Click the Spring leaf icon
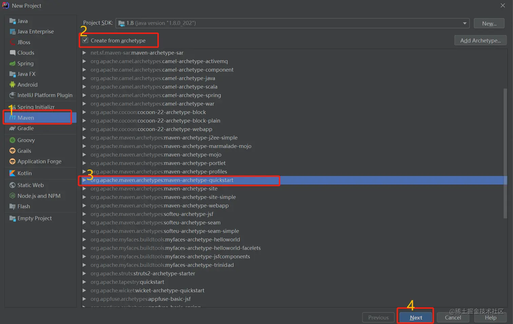The width and height of the screenshot is (513, 324). tap(13, 63)
